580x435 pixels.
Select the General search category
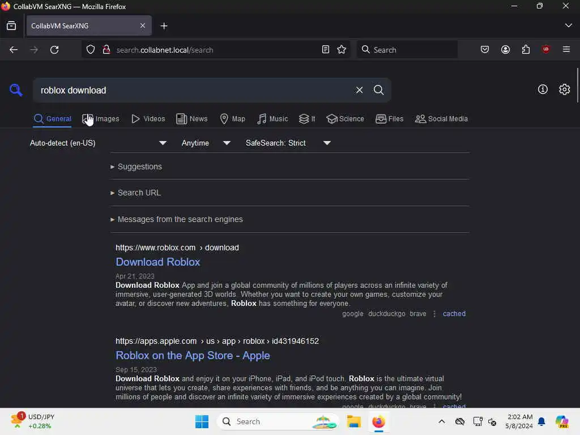pyautogui.click(x=52, y=119)
